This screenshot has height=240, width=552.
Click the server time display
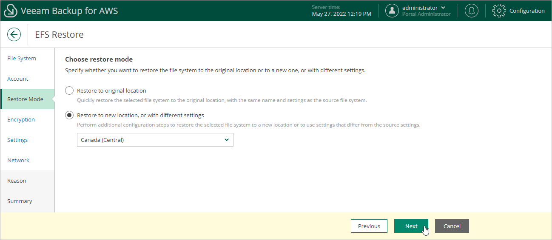point(341,11)
